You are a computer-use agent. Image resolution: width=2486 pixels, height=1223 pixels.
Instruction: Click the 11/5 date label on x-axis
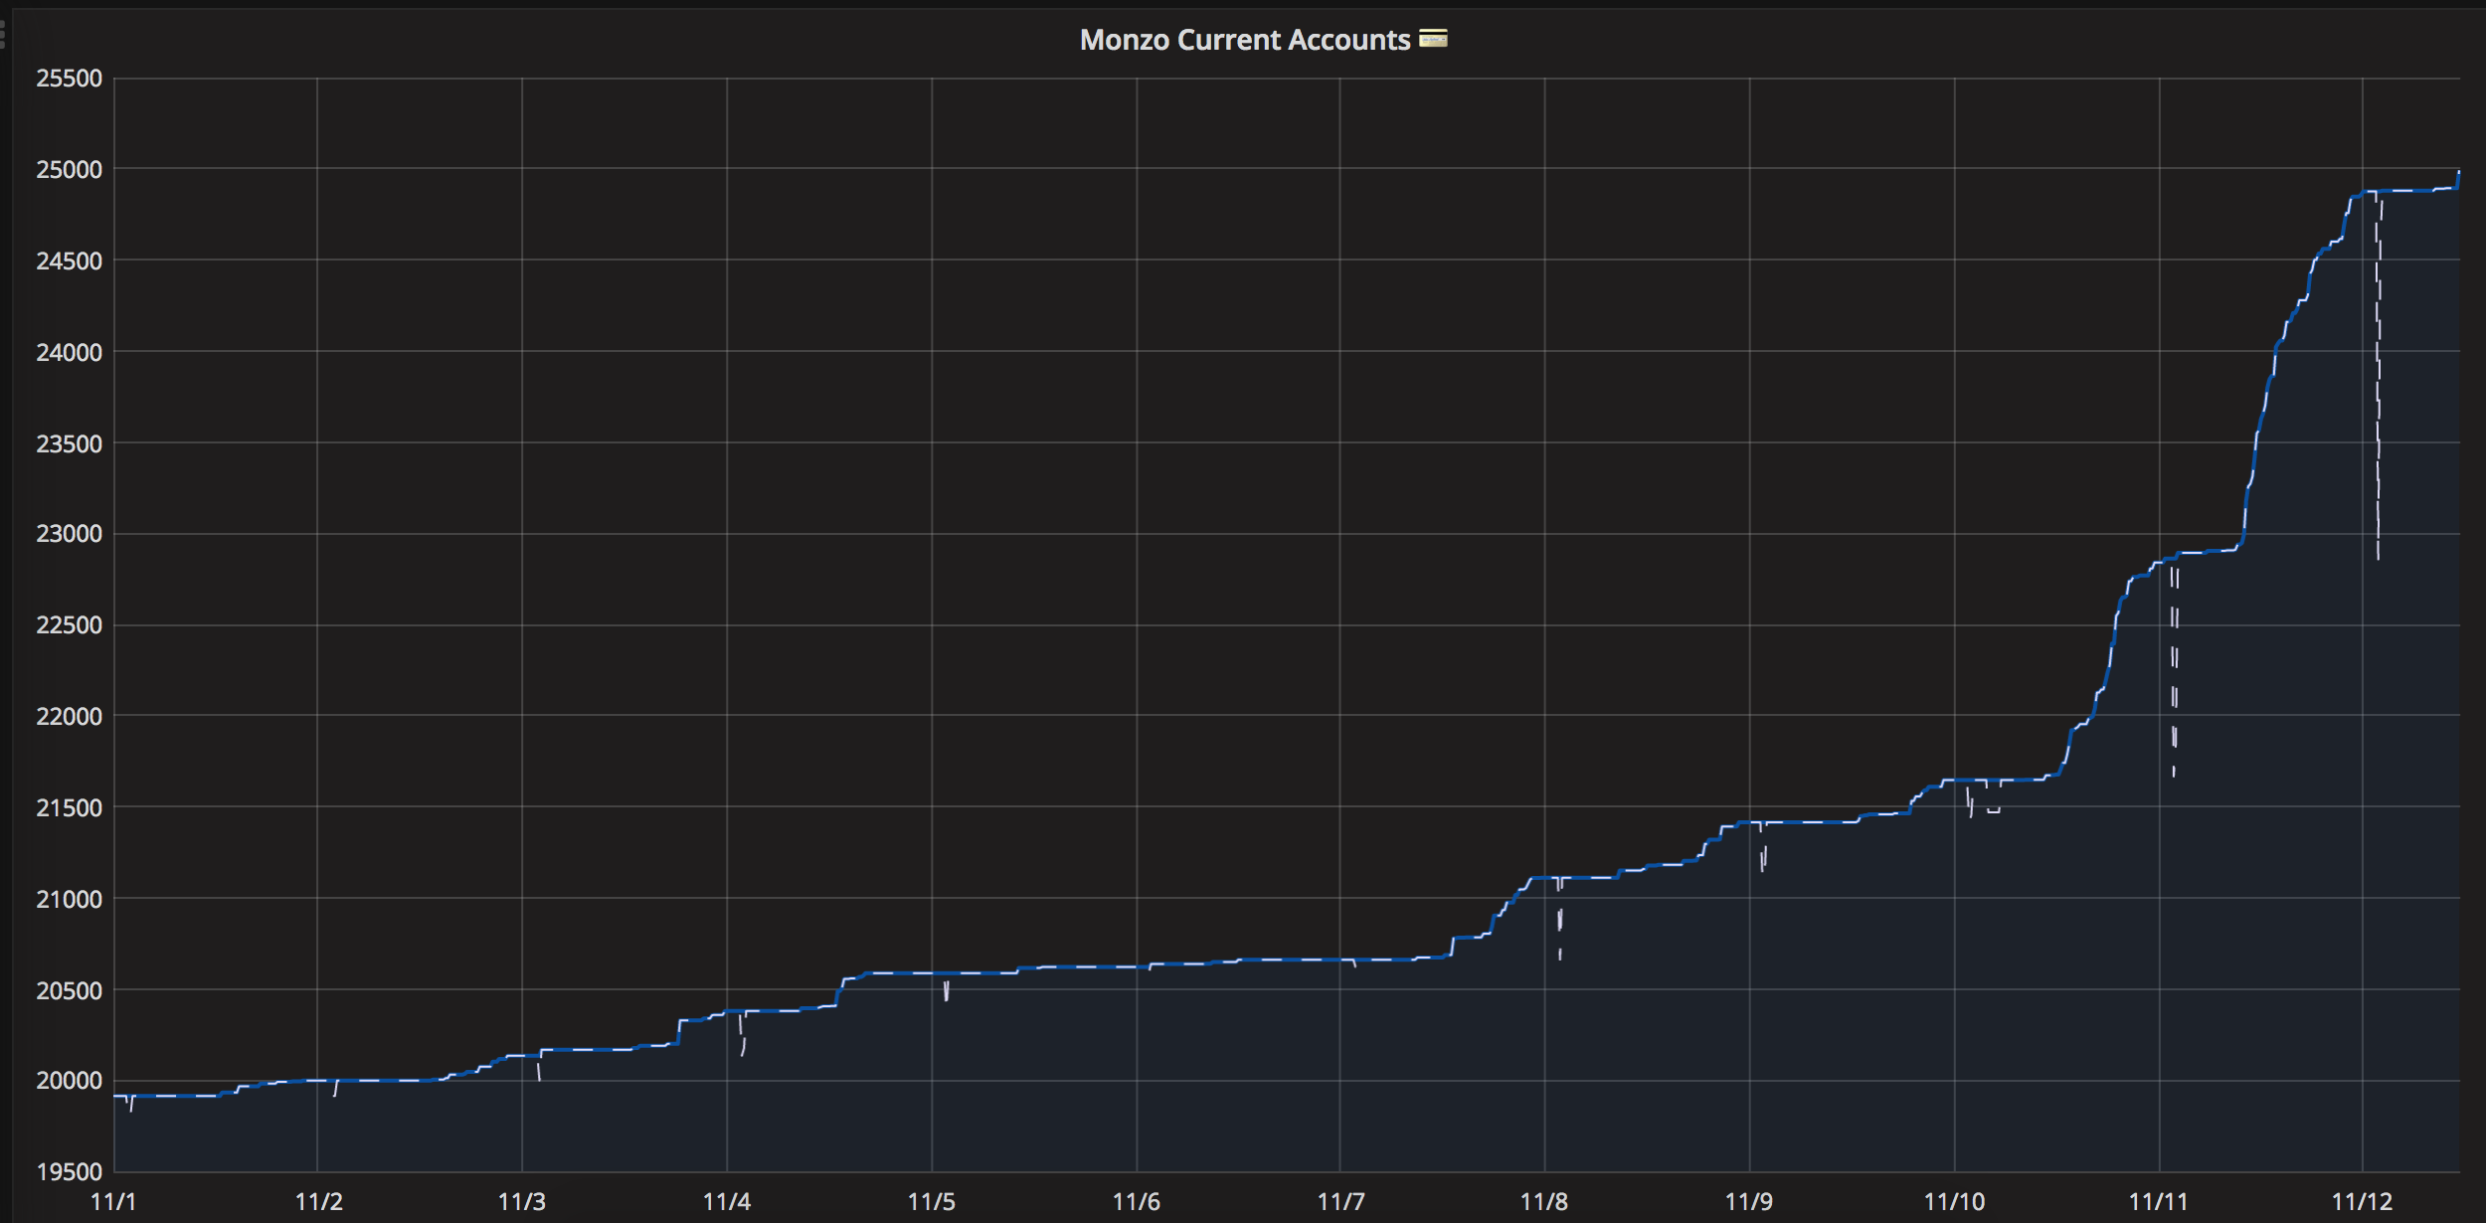(x=932, y=1202)
